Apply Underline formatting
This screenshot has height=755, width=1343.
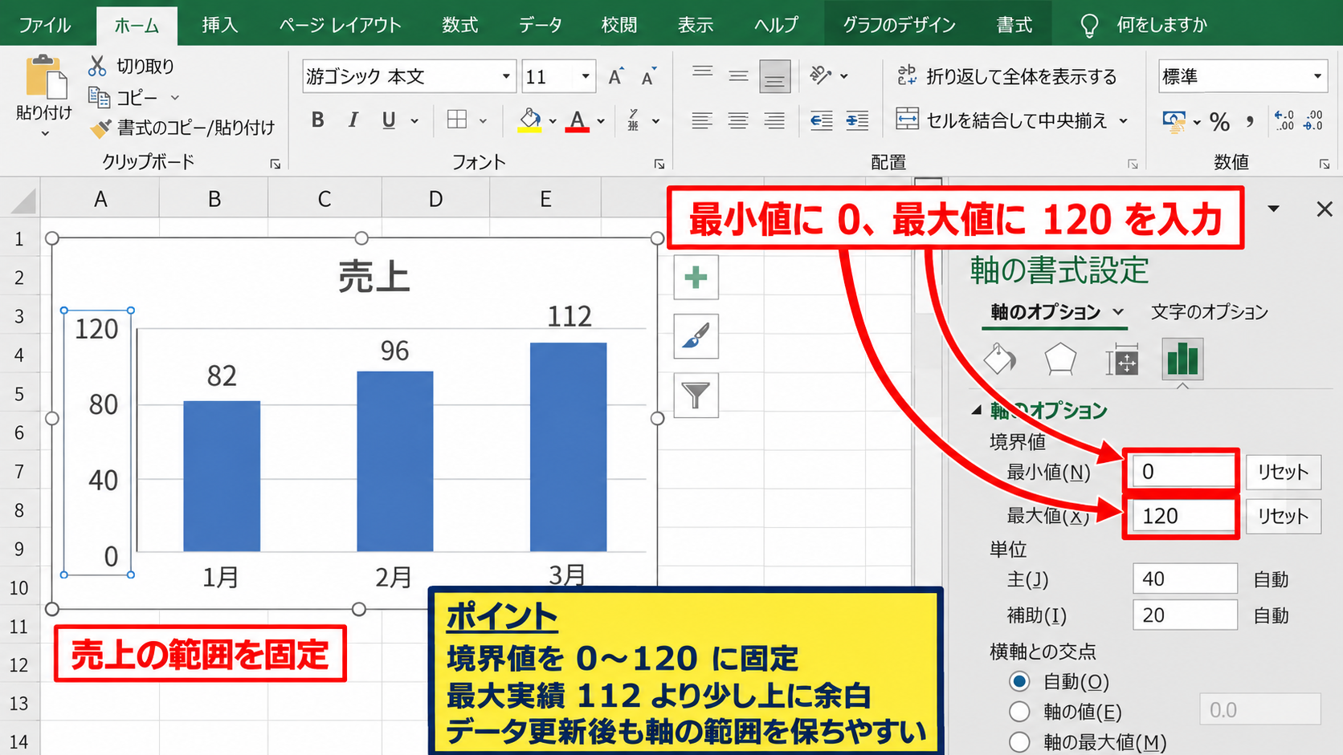(x=389, y=120)
